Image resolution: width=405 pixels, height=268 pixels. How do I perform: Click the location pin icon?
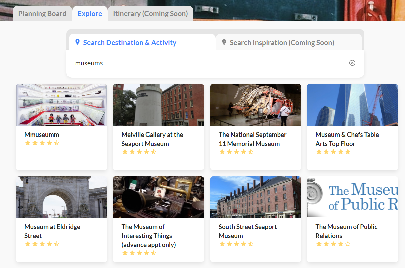(78, 42)
